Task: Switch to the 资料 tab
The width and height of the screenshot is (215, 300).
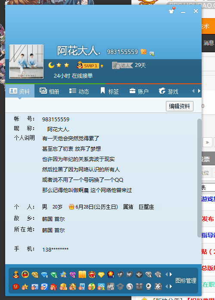Action: point(20,91)
